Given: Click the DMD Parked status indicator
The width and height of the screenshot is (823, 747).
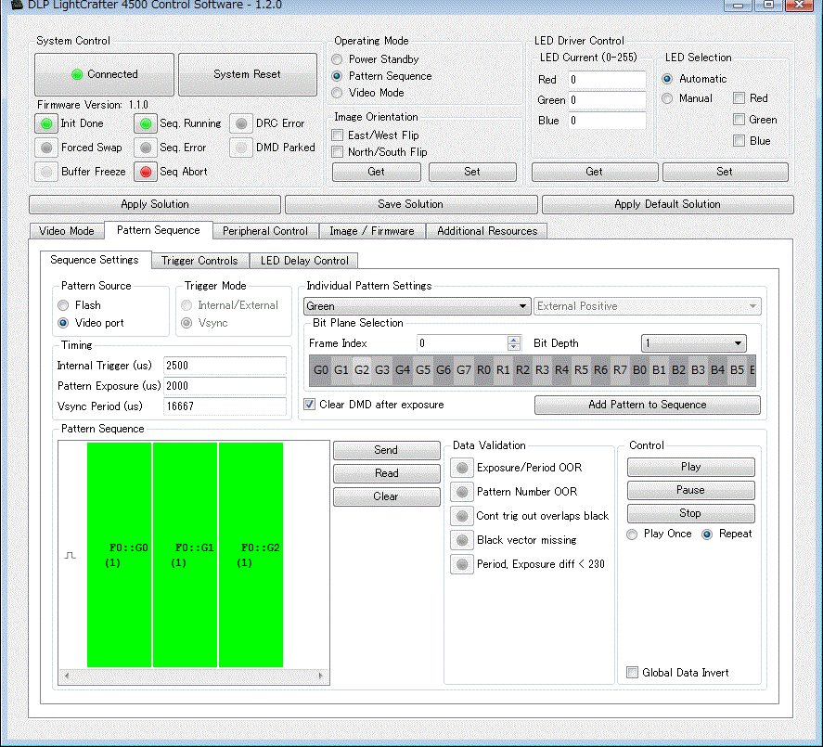Looking at the screenshot, I should coord(241,148).
